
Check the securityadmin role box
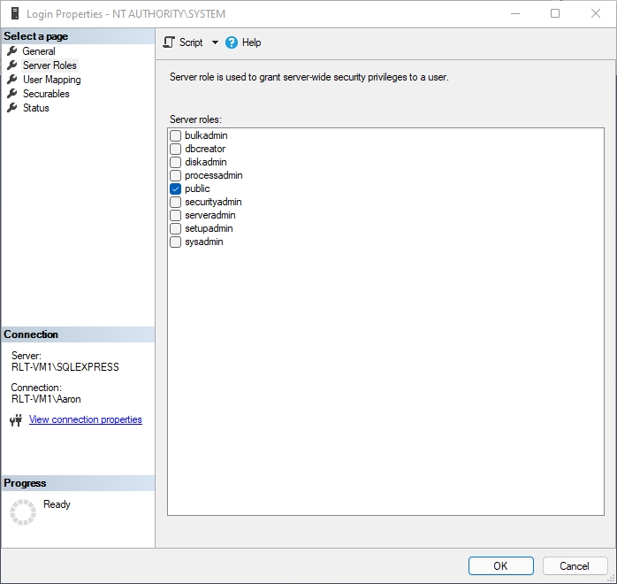click(176, 202)
